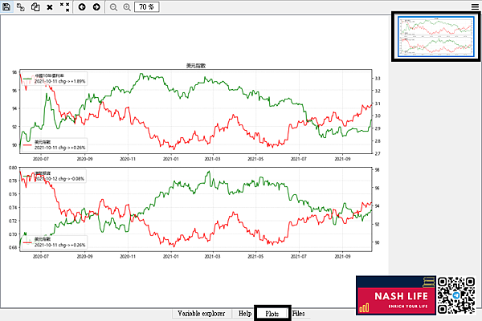Click the QR code image

point(456,295)
